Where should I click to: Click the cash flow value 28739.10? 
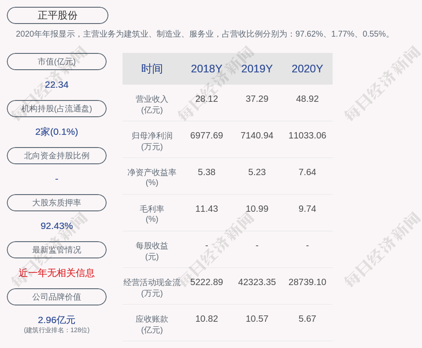[307, 282]
